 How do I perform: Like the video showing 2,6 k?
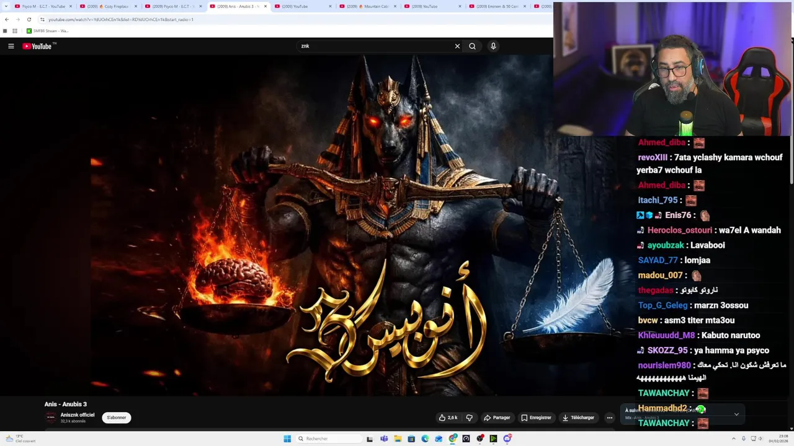pyautogui.click(x=448, y=418)
